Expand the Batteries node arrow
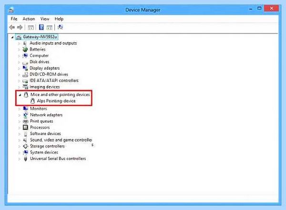The image size is (286, 210). [19, 50]
